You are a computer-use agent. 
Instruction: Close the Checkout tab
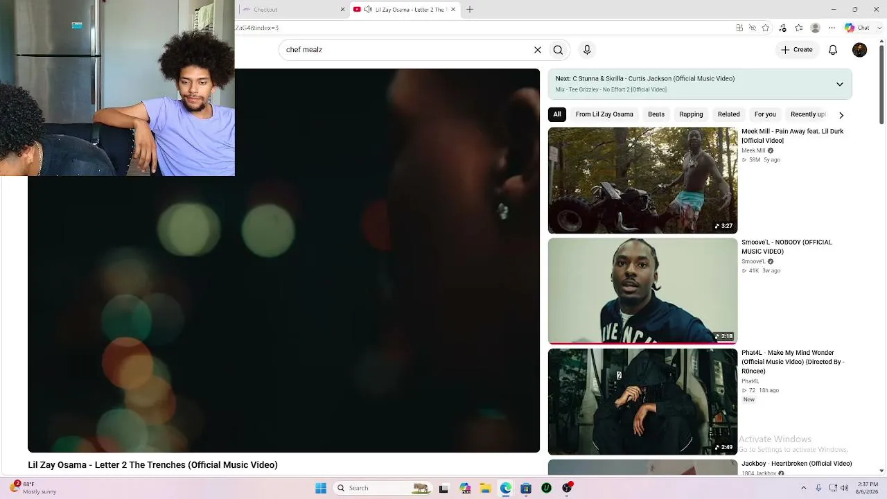pos(342,10)
